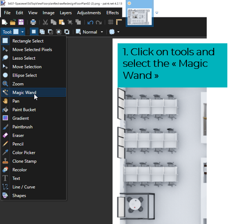Crop to selection icon
This screenshot has height=224, width=229.
pos(70,22)
